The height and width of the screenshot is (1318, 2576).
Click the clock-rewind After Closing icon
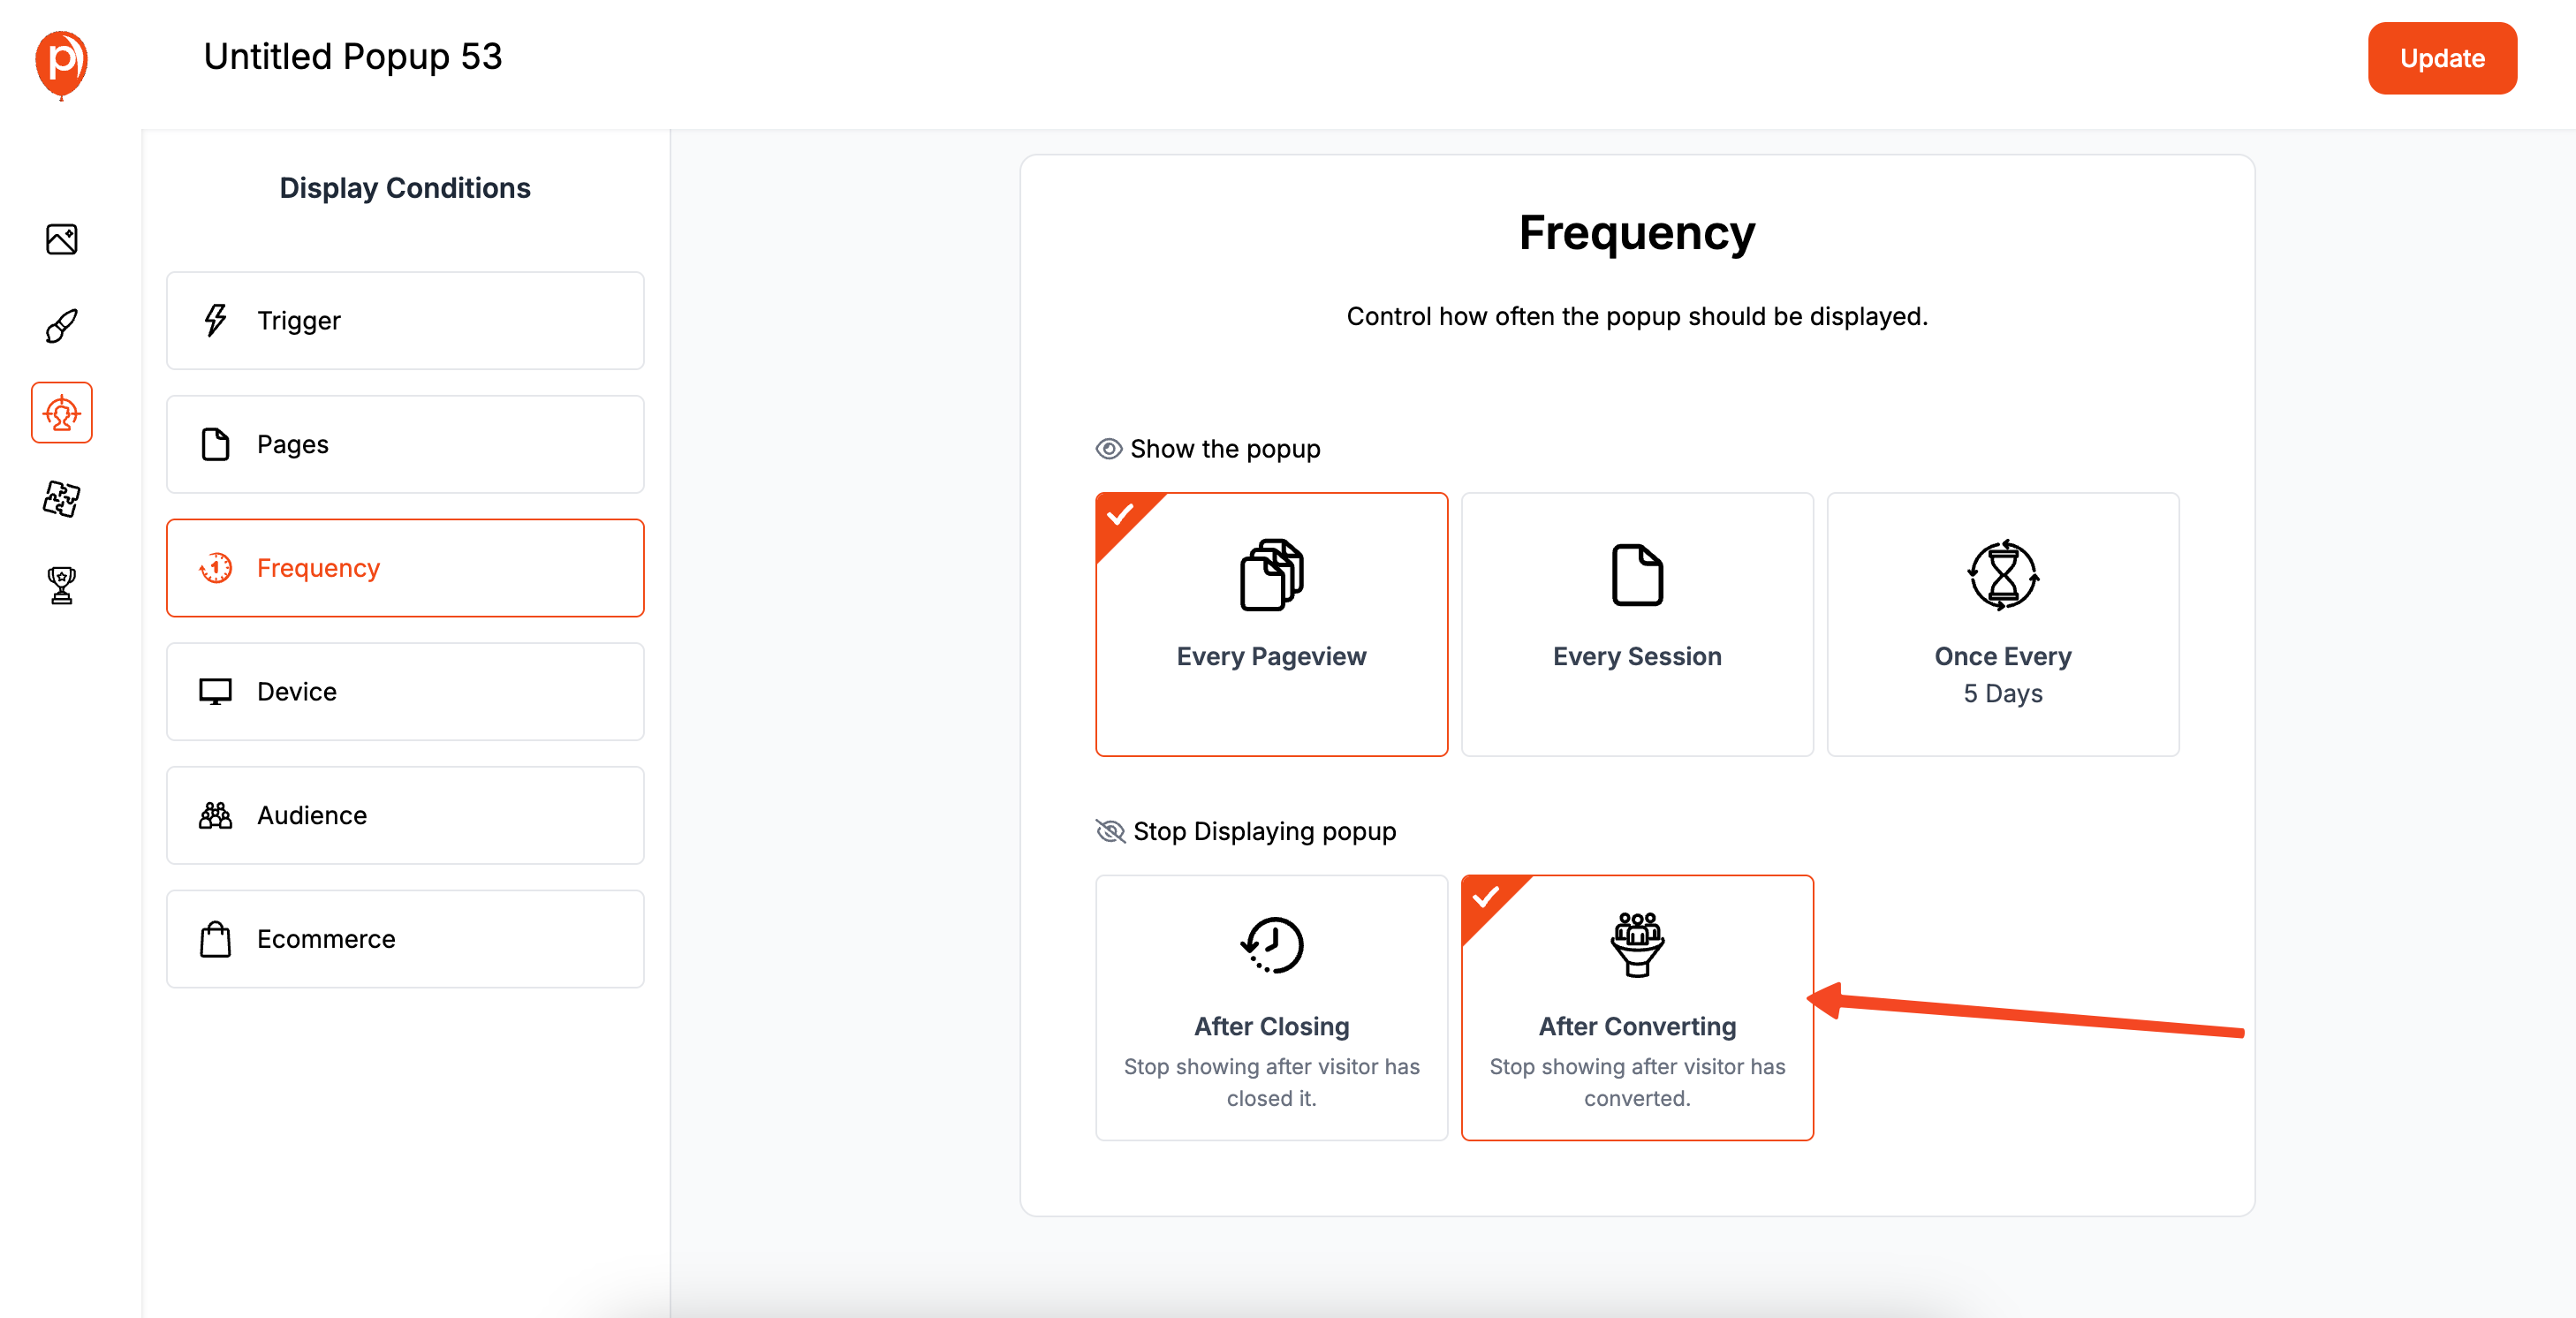pyautogui.click(x=1271, y=945)
